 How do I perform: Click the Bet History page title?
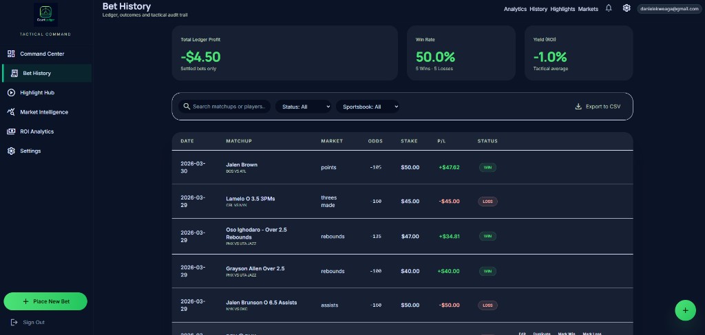click(x=127, y=6)
